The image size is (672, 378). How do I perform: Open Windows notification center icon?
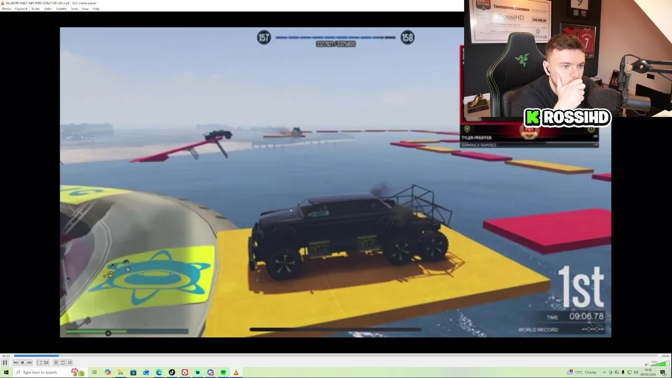(663, 373)
